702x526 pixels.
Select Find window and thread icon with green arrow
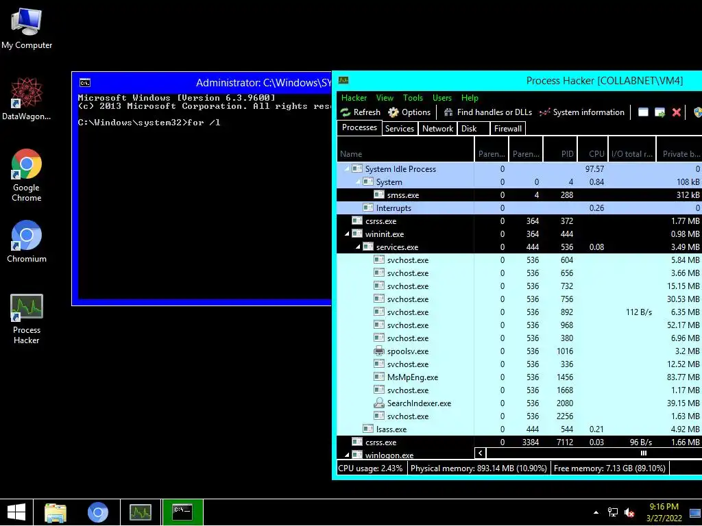point(659,112)
